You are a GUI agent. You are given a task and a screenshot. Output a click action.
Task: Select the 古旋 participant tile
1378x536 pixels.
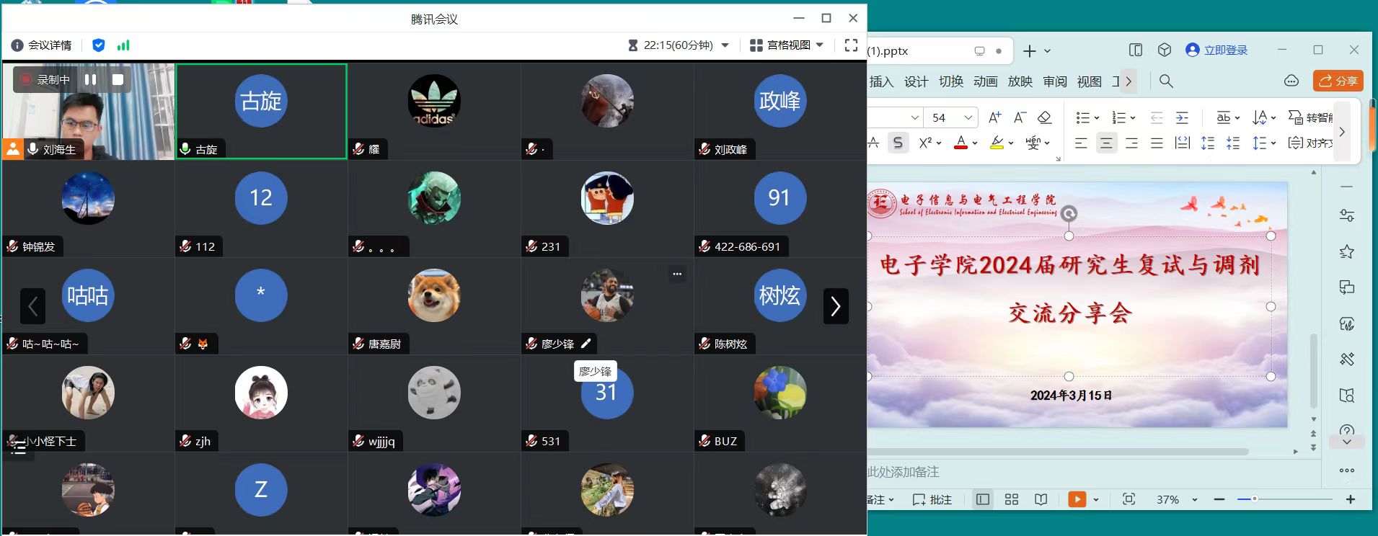(261, 111)
